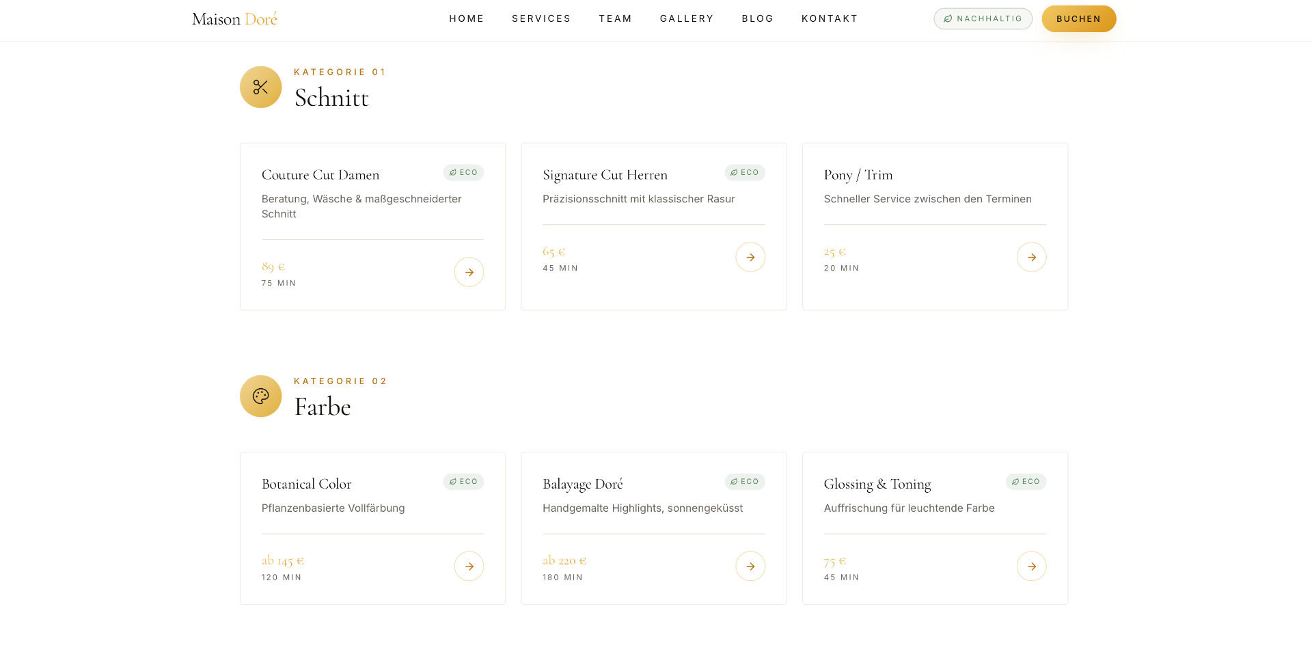
Task: Open Gallery in navigation
Action: (x=687, y=18)
